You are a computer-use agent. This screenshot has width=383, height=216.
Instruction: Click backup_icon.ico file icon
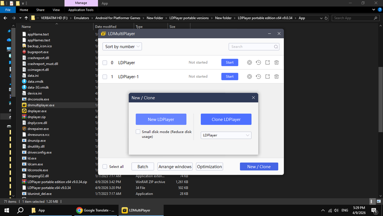[25, 46]
